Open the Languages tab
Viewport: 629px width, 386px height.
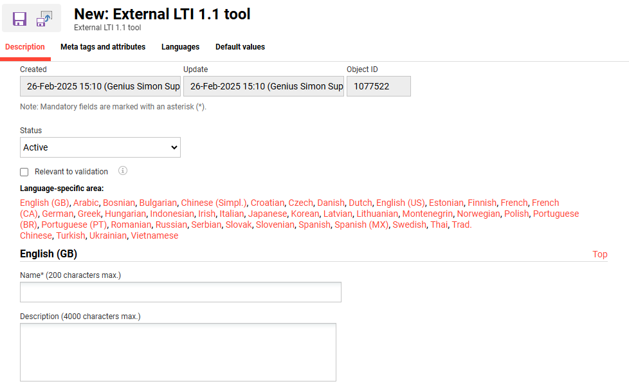180,47
